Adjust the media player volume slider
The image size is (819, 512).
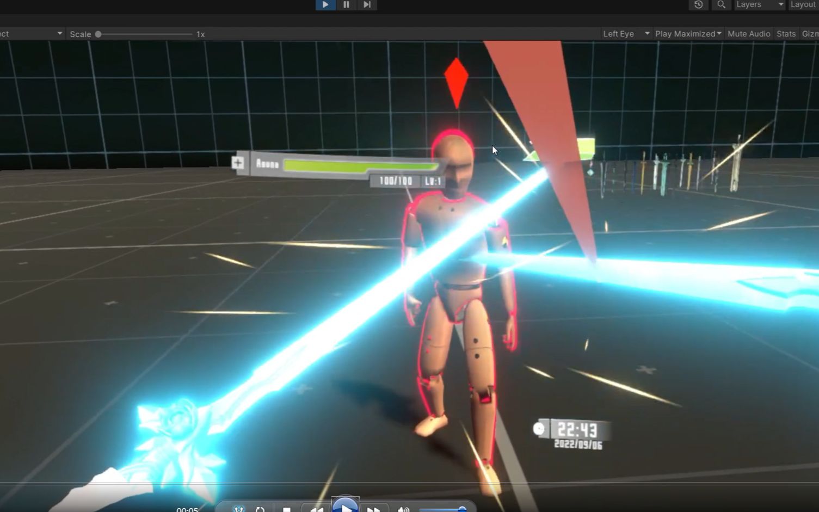coord(442,509)
